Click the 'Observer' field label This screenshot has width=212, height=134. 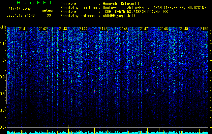[68, 4]
